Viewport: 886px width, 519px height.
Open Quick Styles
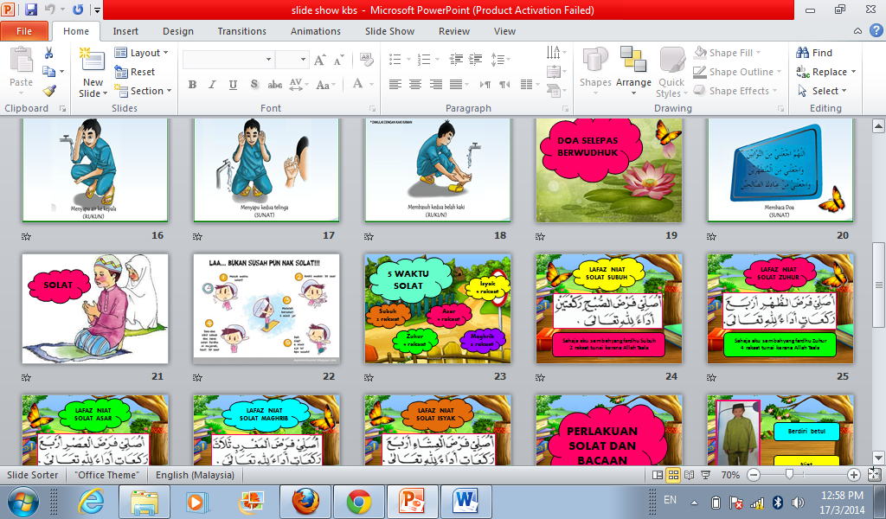coord(671,72)
